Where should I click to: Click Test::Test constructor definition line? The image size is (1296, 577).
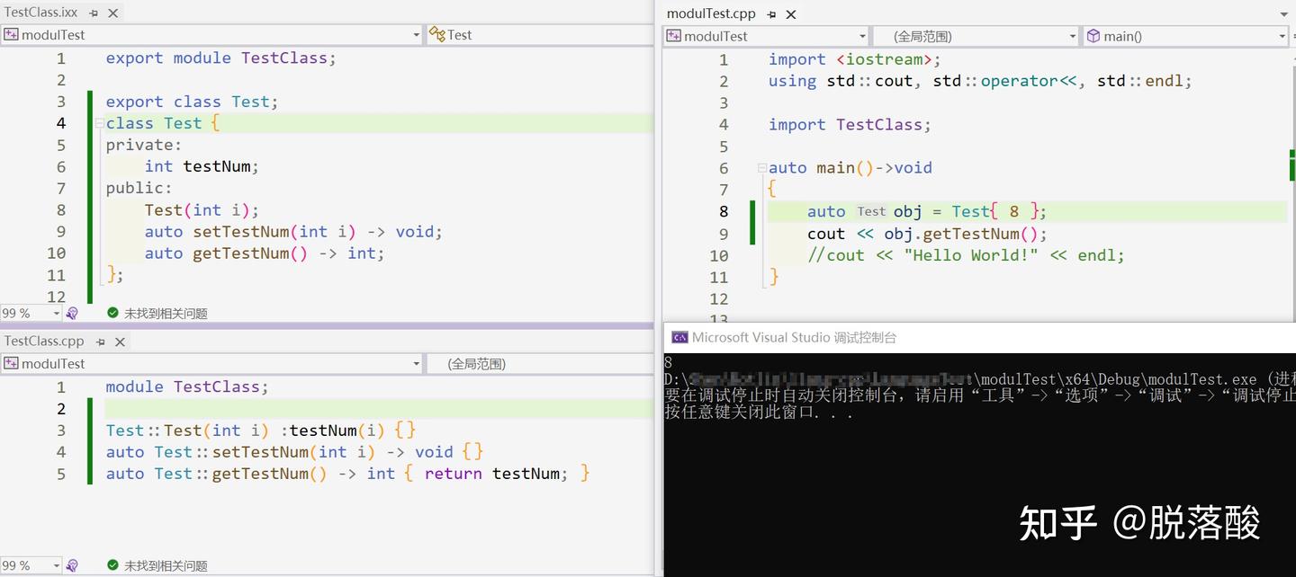[x=261, y=431]
